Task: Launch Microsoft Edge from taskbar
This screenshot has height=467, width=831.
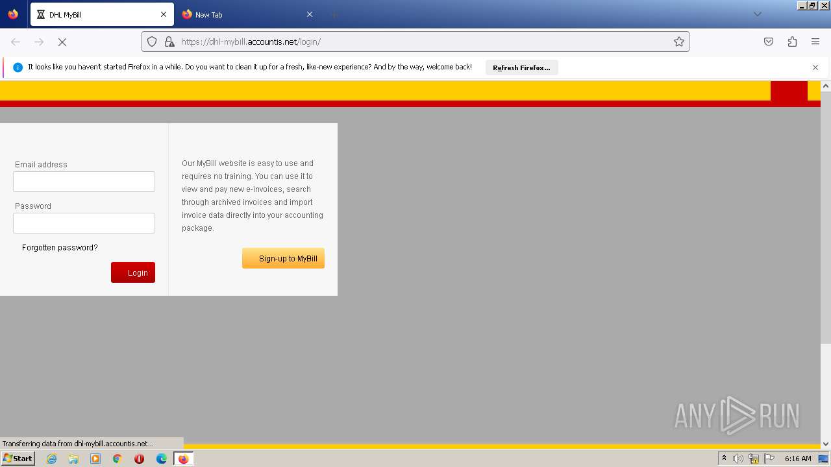Action: tap(162, 459)
